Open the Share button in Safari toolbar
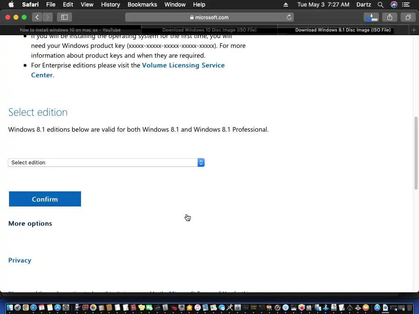This screenshot has height=314, width=419. tap(390, 17)
